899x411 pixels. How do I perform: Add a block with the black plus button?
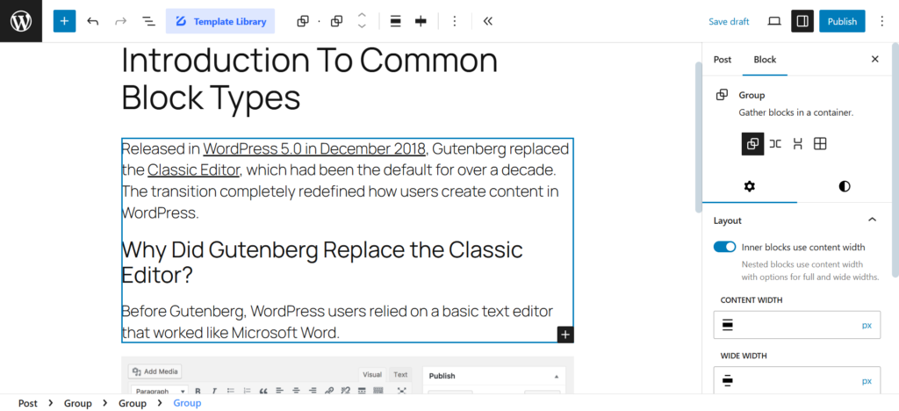(565, 335)
